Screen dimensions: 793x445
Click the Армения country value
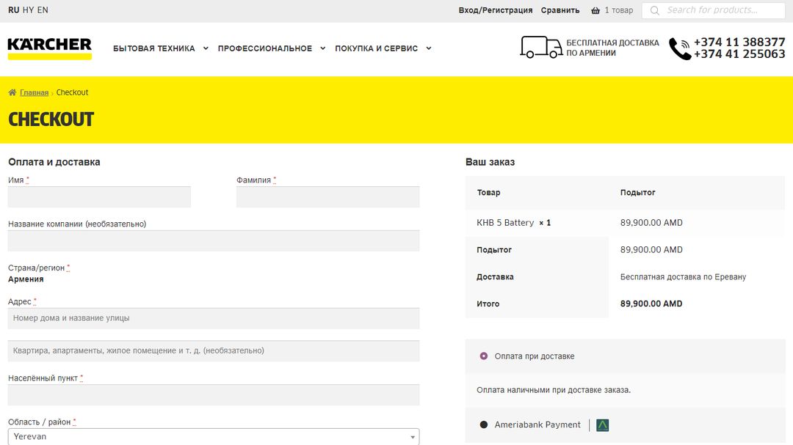[x=26, y=279]
